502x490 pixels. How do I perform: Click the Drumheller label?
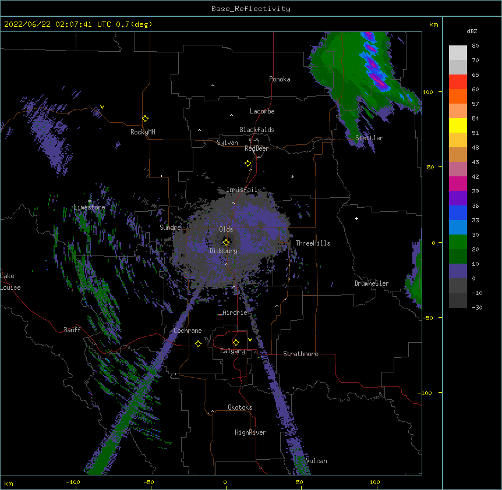[x=372, y=283]
